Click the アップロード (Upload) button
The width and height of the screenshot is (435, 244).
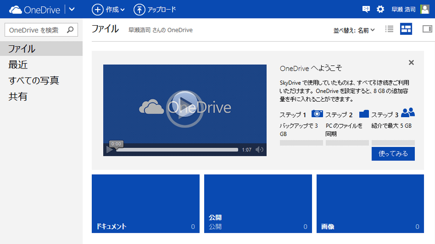[155, 10]
